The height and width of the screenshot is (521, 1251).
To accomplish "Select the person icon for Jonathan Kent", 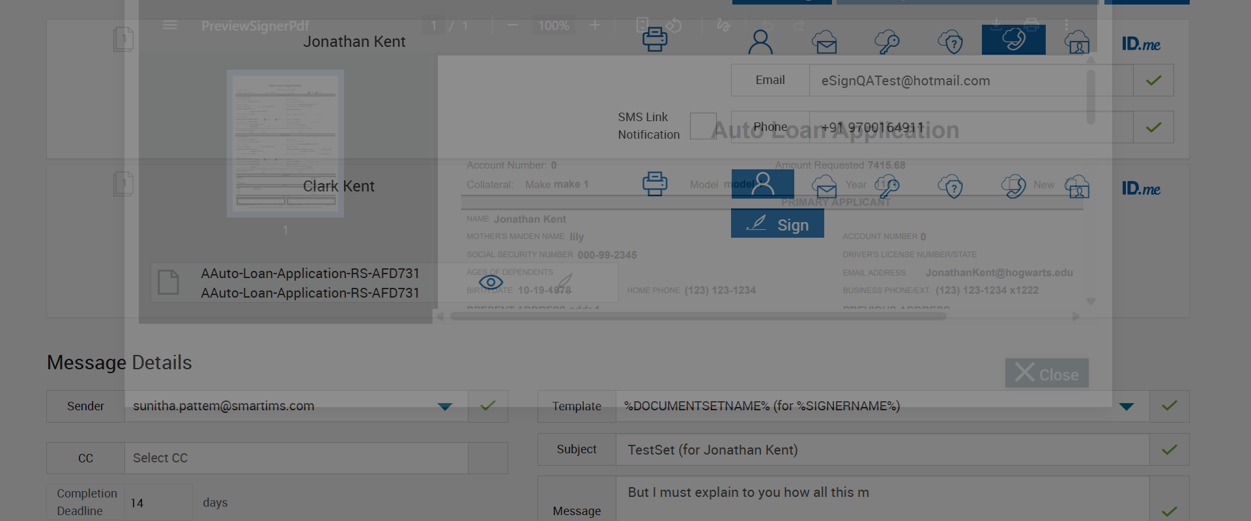I will tap(760, 42).
